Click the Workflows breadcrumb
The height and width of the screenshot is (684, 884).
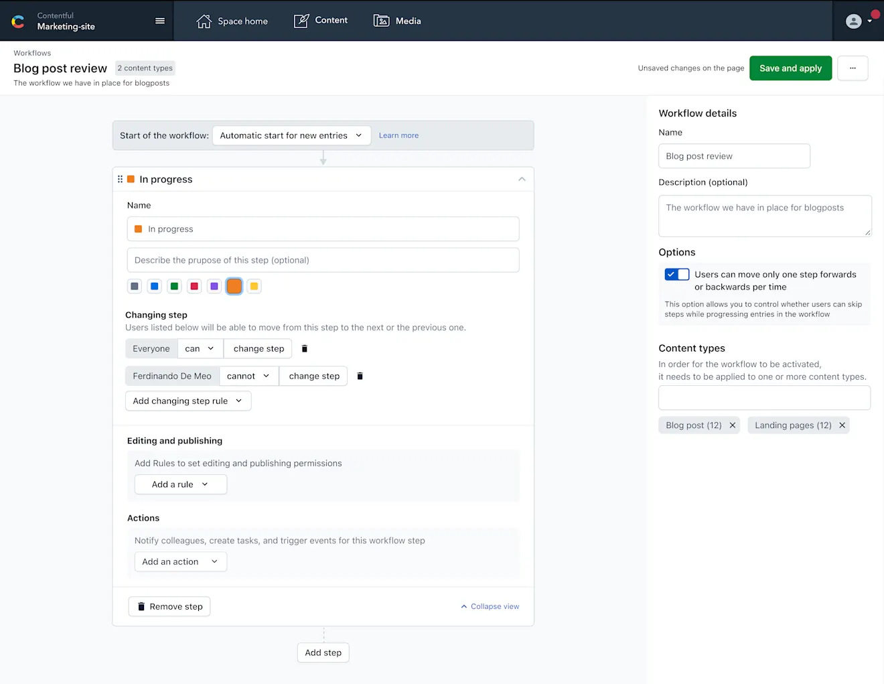pyautogui.click(x=32, y=53)
